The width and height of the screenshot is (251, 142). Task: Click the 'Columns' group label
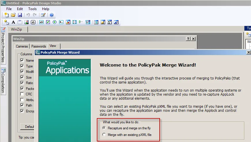coord(26,54)
